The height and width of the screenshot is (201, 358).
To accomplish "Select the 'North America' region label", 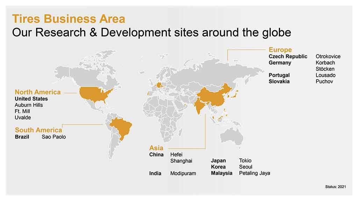I will click(38, 92).
